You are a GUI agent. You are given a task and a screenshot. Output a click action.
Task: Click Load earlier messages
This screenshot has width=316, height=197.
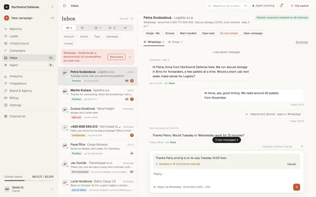(x=226, y=52)
